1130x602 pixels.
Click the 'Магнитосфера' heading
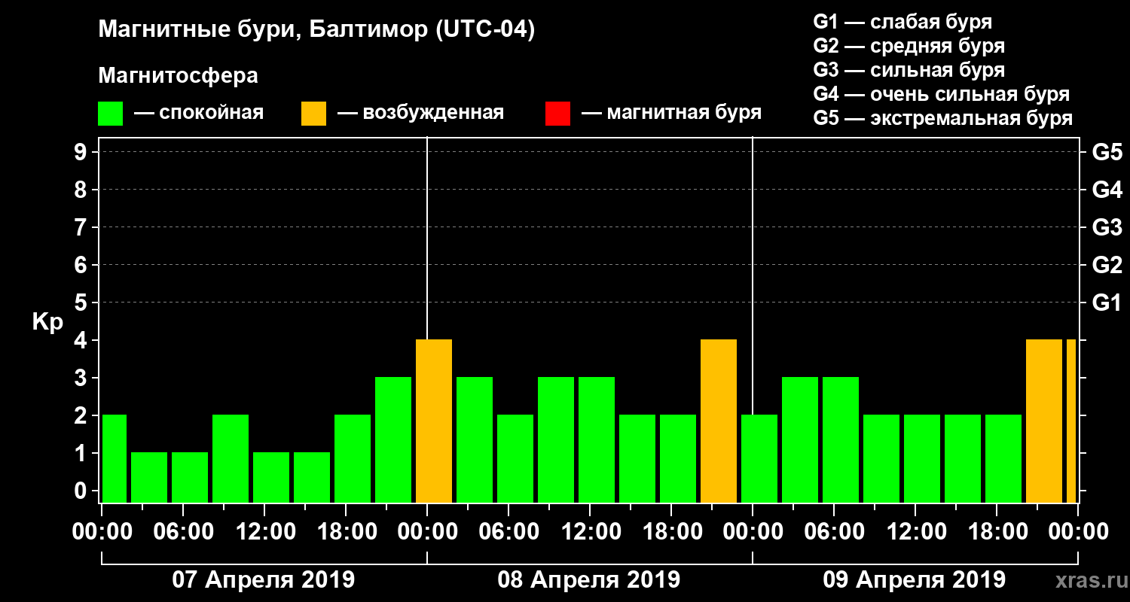point(179,76)
